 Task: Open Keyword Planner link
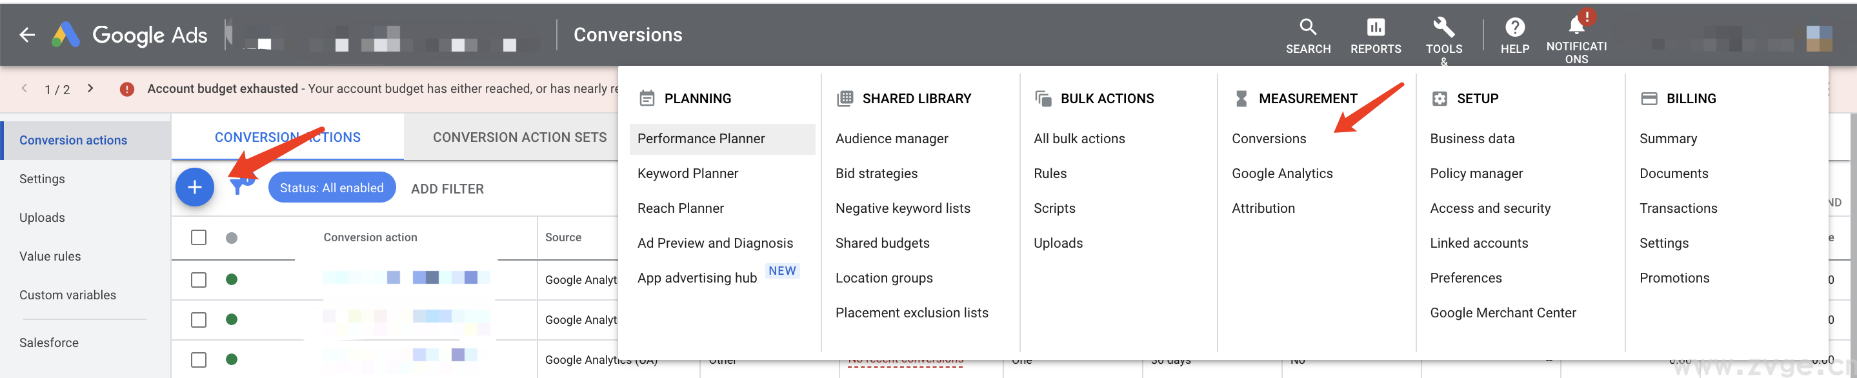[687, 174]
